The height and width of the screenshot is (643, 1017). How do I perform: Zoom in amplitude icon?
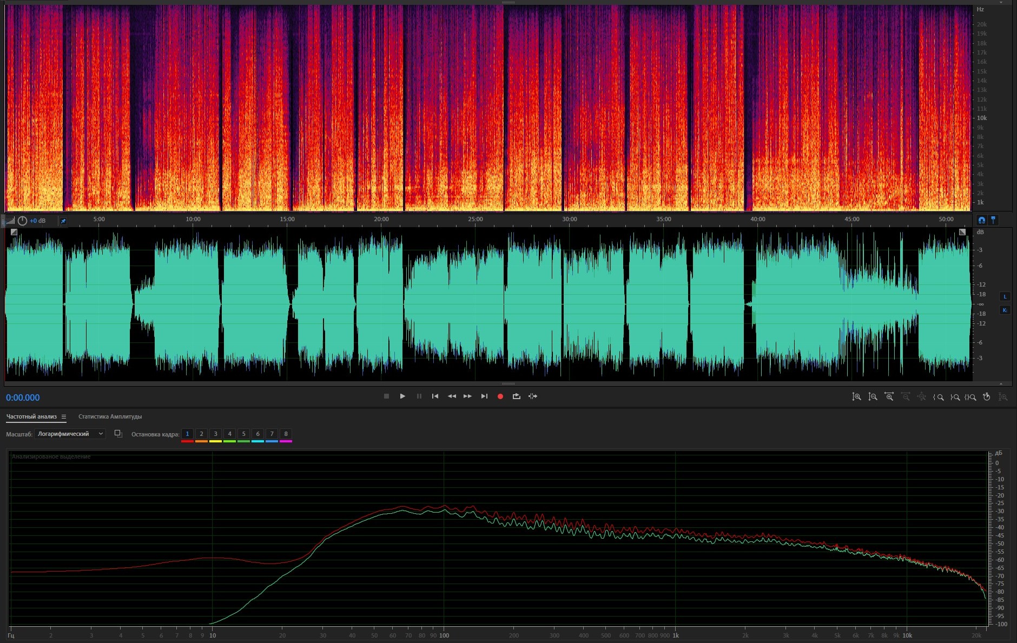[x=856, y=397]
